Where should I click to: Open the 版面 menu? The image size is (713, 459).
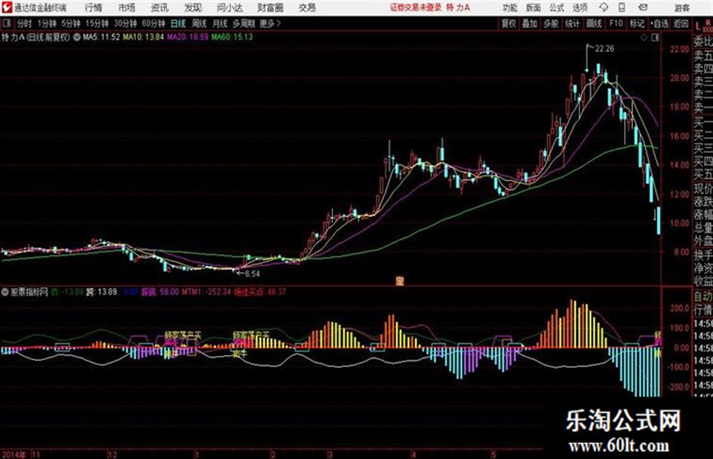pyautogui.click(x=533, y=8)
